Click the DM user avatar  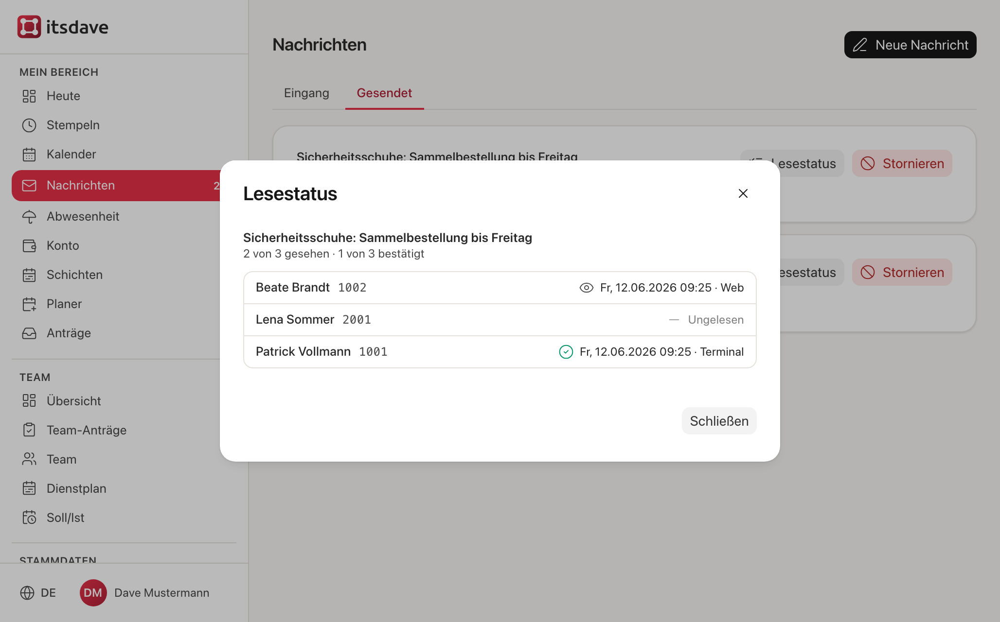pos(93,593)
